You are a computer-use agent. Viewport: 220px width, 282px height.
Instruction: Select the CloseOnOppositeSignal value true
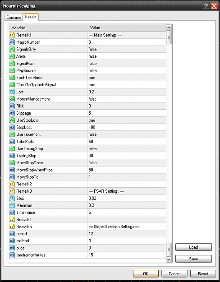point(92,85)
